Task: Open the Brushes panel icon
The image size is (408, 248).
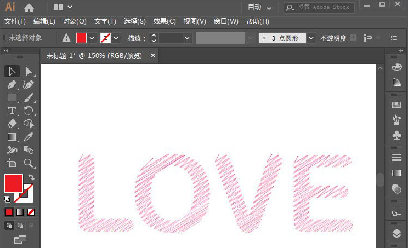Action: (x=396, y=120)
